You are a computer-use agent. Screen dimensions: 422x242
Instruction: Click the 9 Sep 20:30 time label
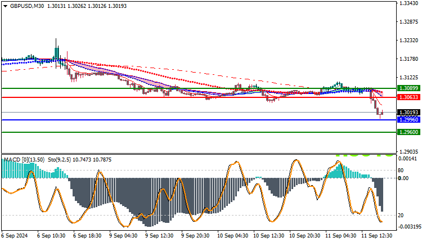pos(195,236)
